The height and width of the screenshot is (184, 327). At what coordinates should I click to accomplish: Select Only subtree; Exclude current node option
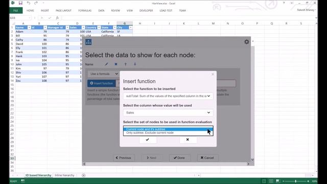168,133
